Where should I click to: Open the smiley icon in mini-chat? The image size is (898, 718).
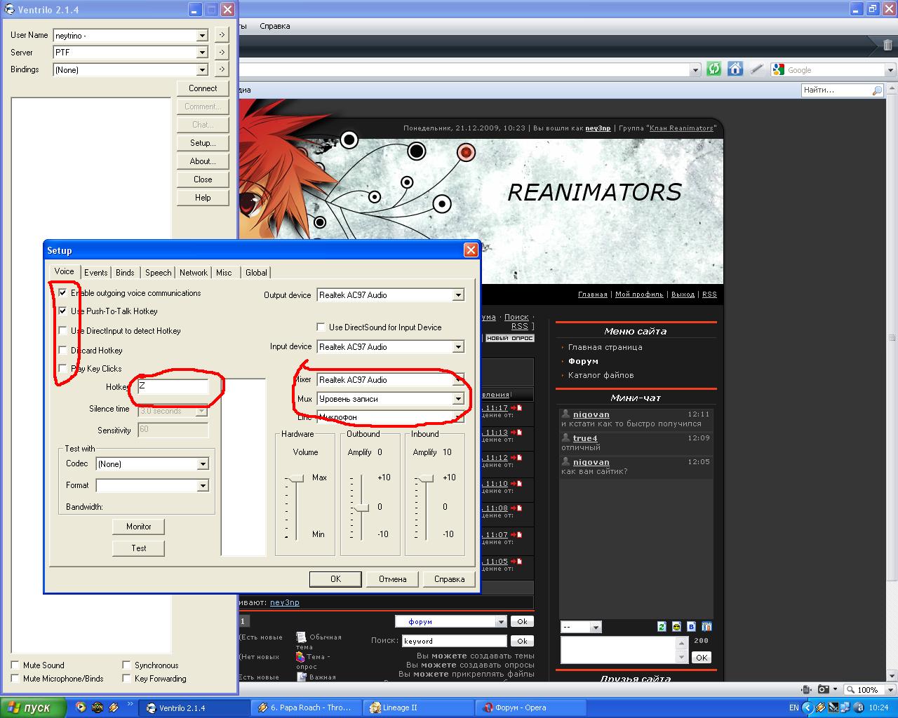pos(676,626)
